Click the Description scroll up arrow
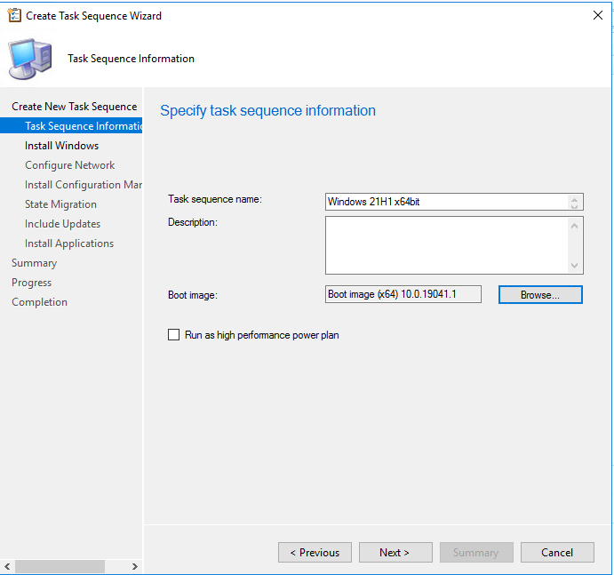This screenshot has width=614, height=575. [574, 226]
